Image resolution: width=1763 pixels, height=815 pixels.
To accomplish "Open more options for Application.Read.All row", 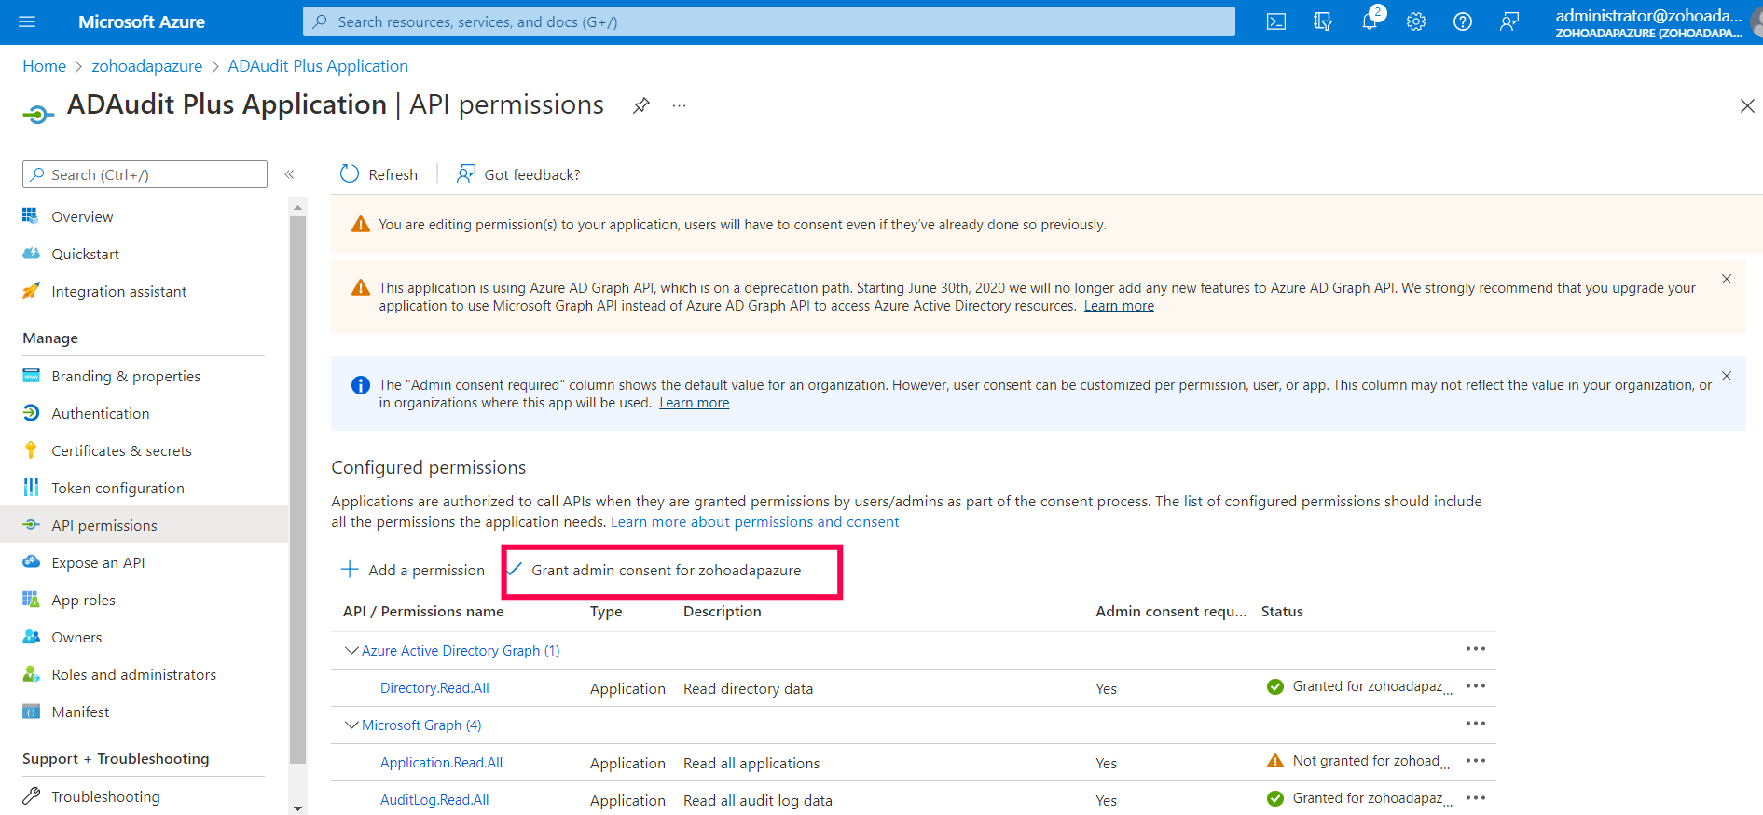I will pyautogui.click(x=1475, y=761).
